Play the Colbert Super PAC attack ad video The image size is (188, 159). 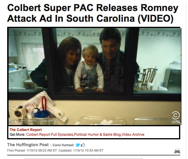tap(95, 77)
